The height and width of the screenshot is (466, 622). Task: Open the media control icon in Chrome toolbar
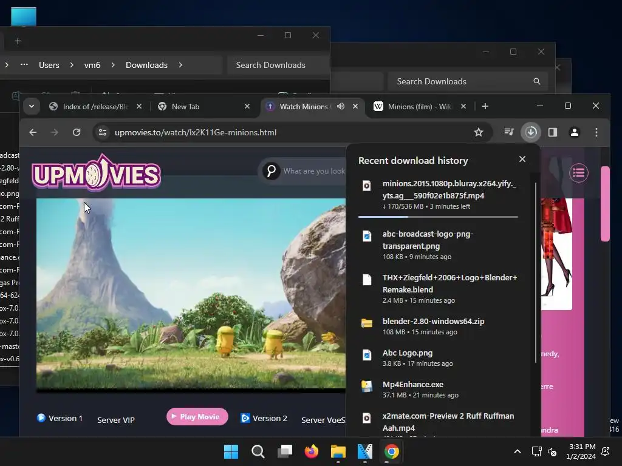pos(509,132)
